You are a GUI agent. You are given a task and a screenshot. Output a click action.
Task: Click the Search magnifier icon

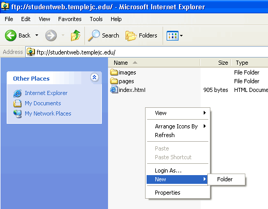94,35
